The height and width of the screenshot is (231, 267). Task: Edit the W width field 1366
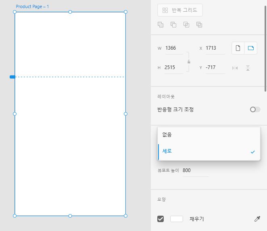tap(174, 48)
